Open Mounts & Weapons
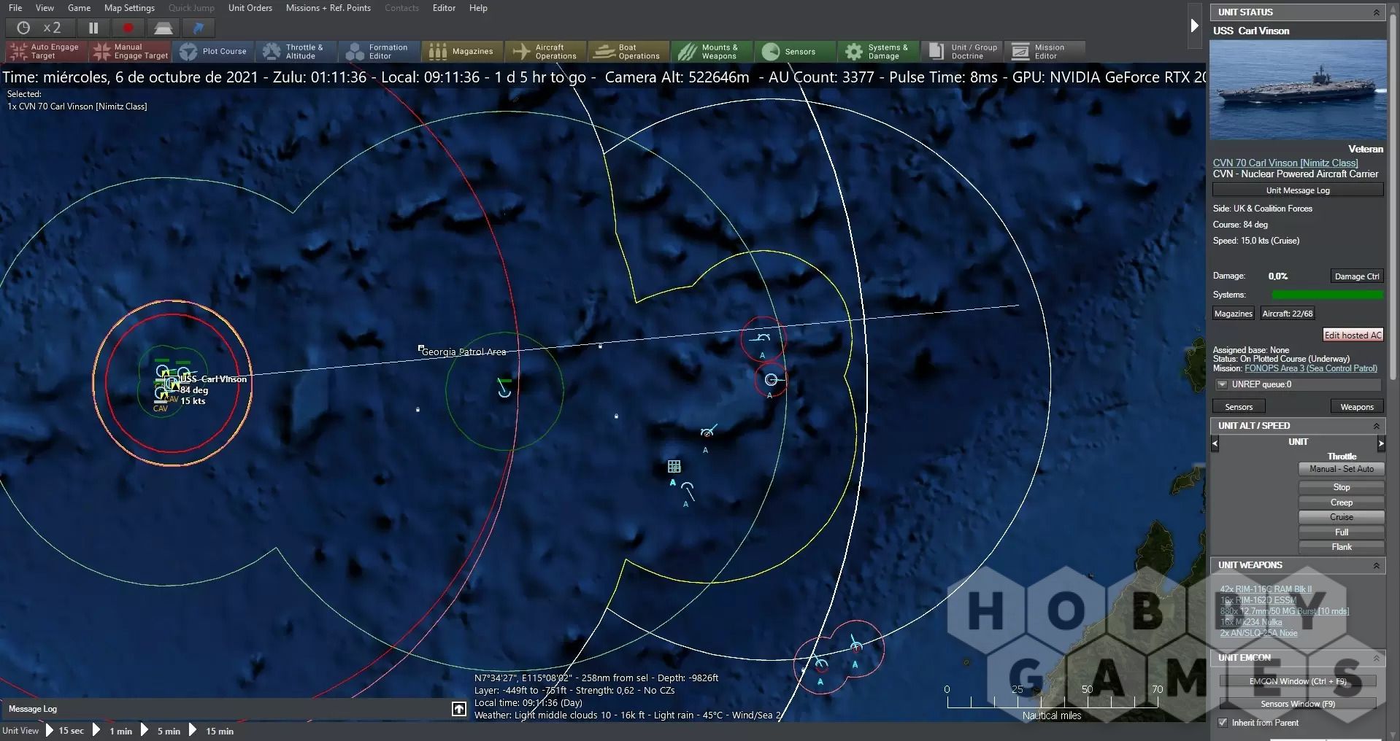 pos(712,51)
